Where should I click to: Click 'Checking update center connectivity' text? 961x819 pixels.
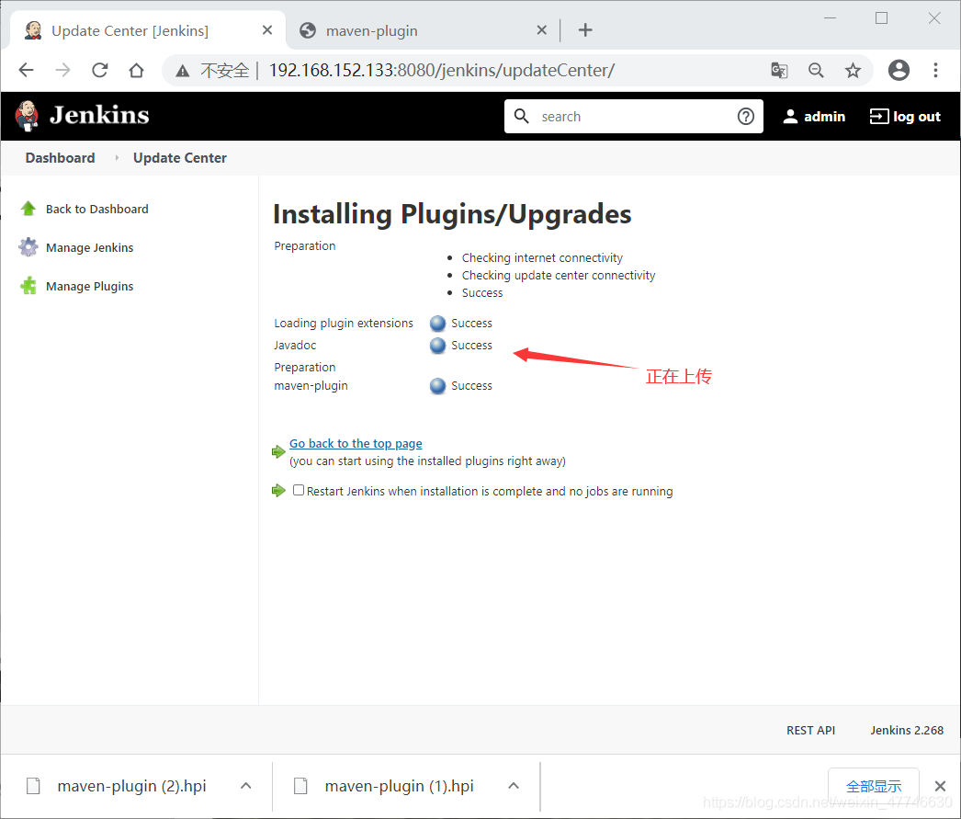[x=559, y=275]
